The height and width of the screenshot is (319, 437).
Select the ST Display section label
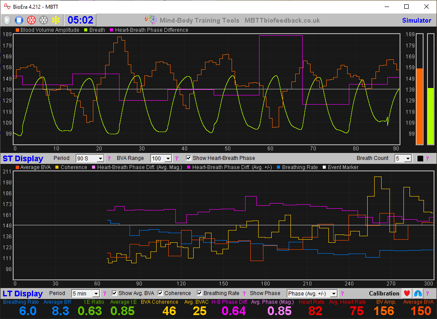pyautogui.click(x=23, y=158)
